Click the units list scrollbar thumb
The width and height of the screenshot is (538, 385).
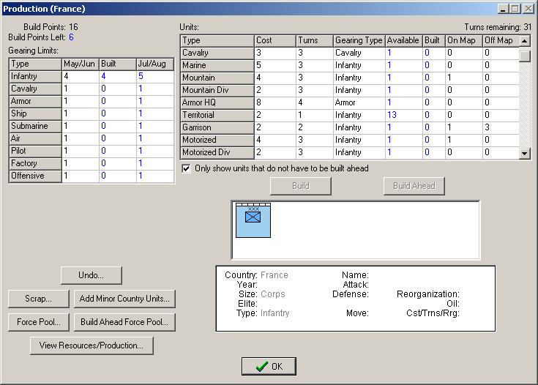[524, 56]
